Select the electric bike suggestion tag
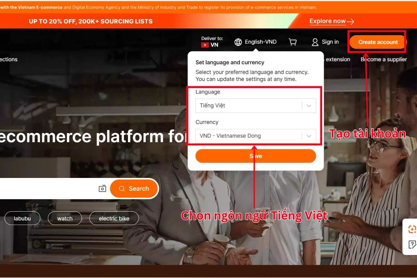417x278 pixels. (x=114, y=218)
